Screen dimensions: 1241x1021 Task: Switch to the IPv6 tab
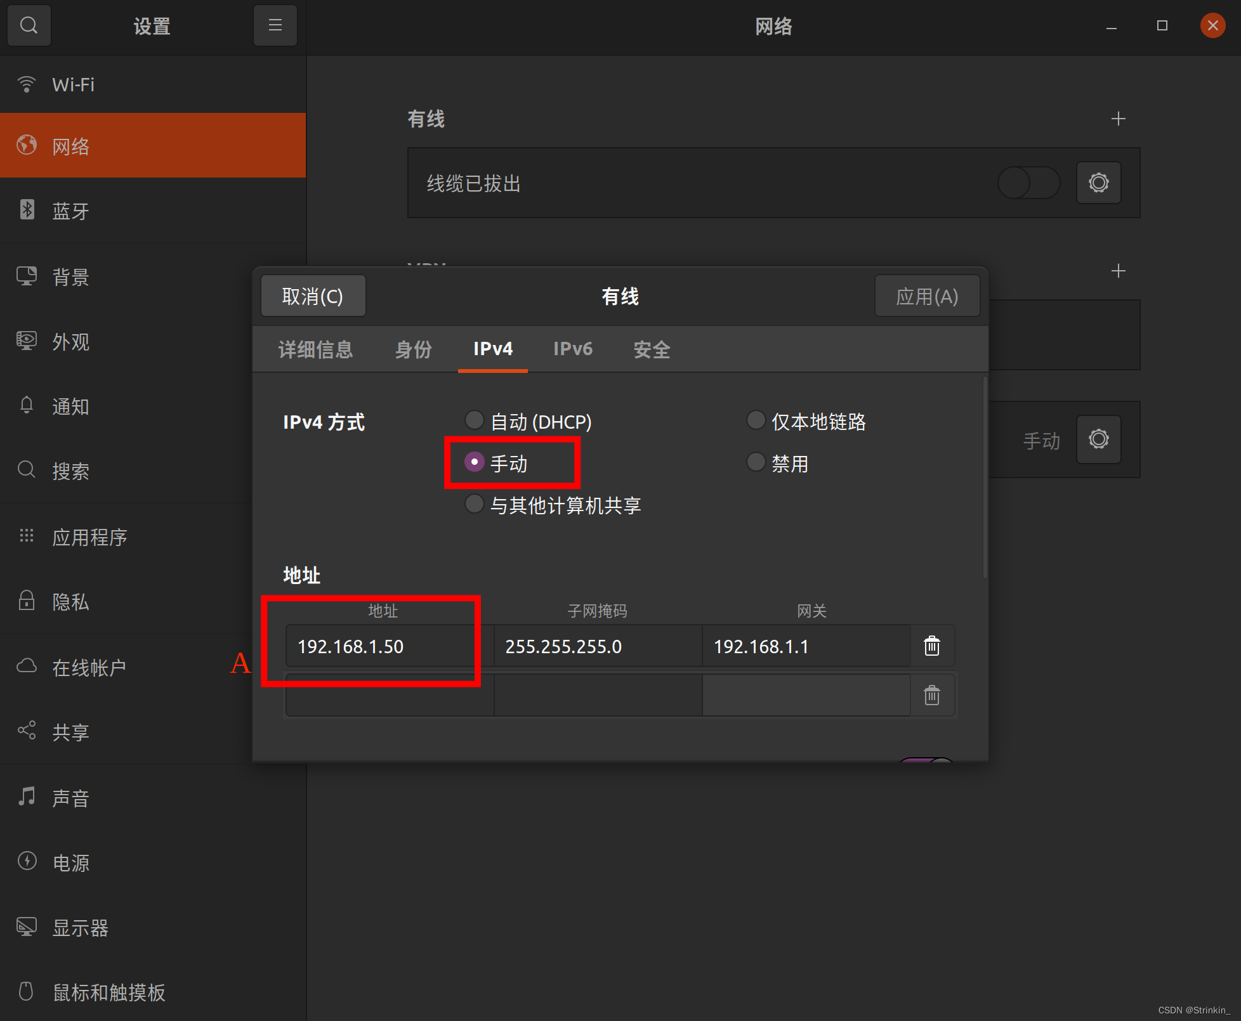pyautogui.click(x=572, y=349)
